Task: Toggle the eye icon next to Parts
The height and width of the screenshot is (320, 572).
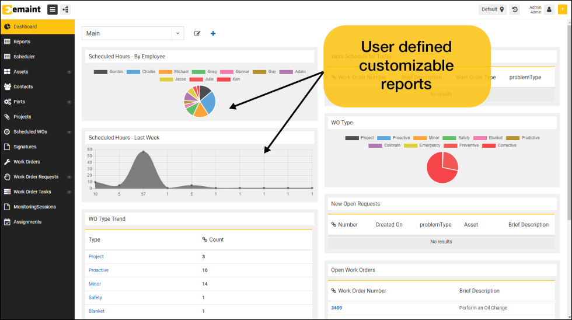Action: pyautogui.click(x=69, y=102)
